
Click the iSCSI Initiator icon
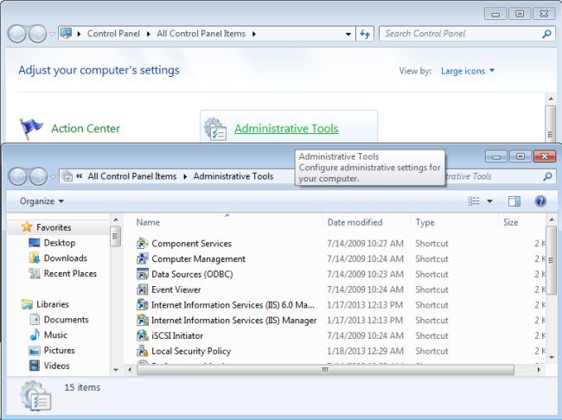coord(143,336)
